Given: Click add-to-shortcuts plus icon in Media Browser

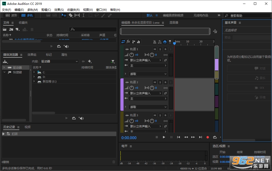Looking at the screenshot, I should (89, 61).
